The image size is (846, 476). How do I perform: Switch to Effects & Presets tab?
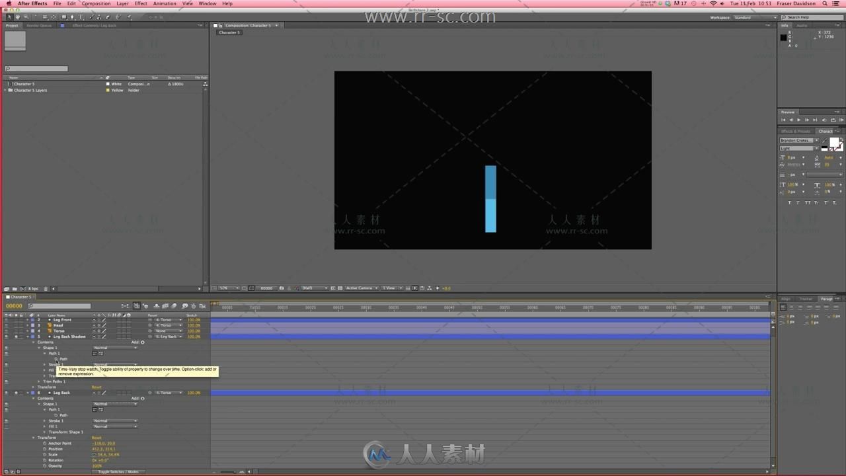pyautogui.click(x=796, y=132)
